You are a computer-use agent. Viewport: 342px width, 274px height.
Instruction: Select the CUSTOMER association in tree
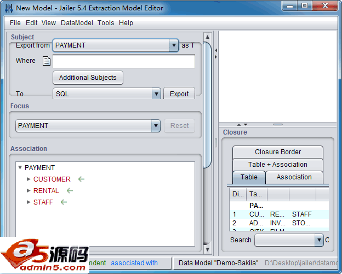52,179
